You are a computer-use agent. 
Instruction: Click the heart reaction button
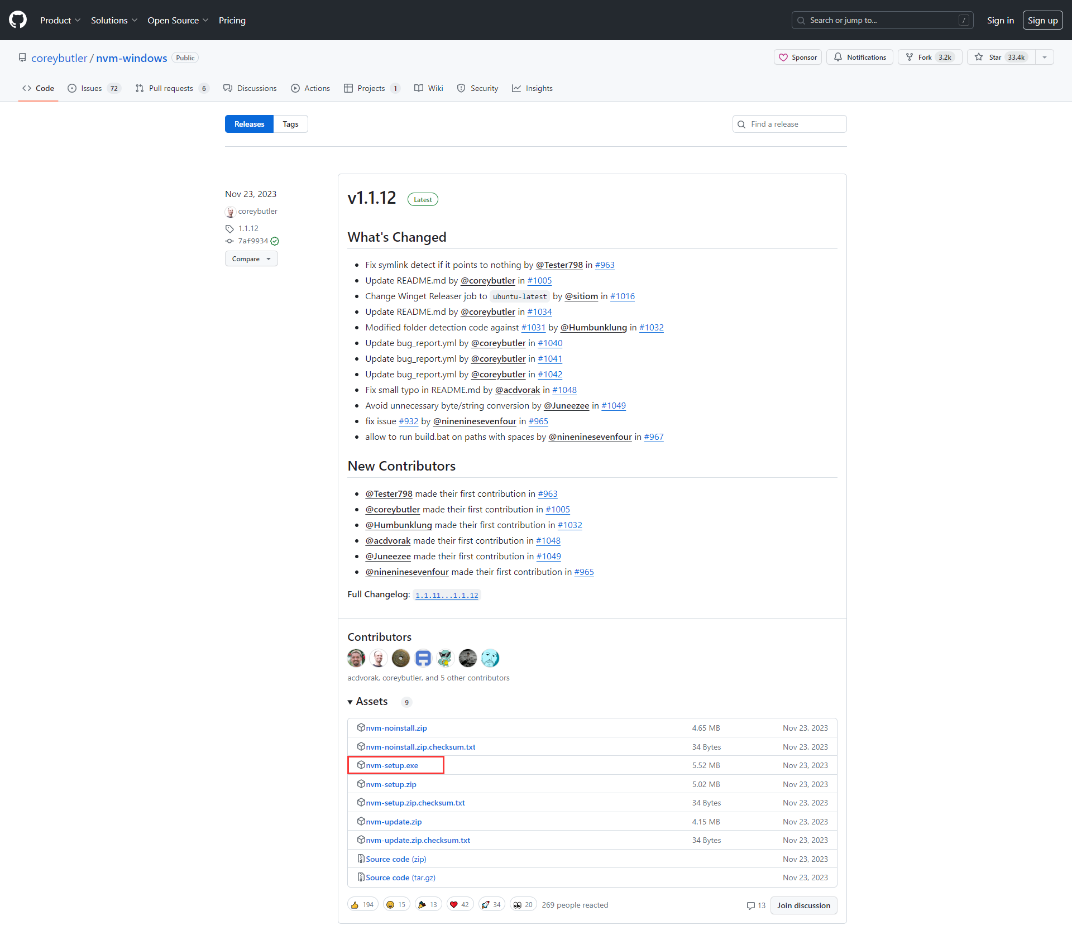460,905
